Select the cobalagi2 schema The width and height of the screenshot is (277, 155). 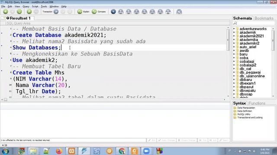tap(248, 65)
